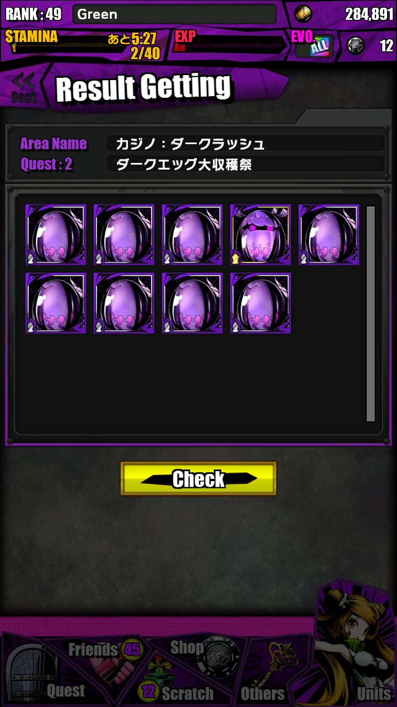Select the last egg in the top row
Image resolution: width=397 pixels, height=707 pixels.
point(329,235)
